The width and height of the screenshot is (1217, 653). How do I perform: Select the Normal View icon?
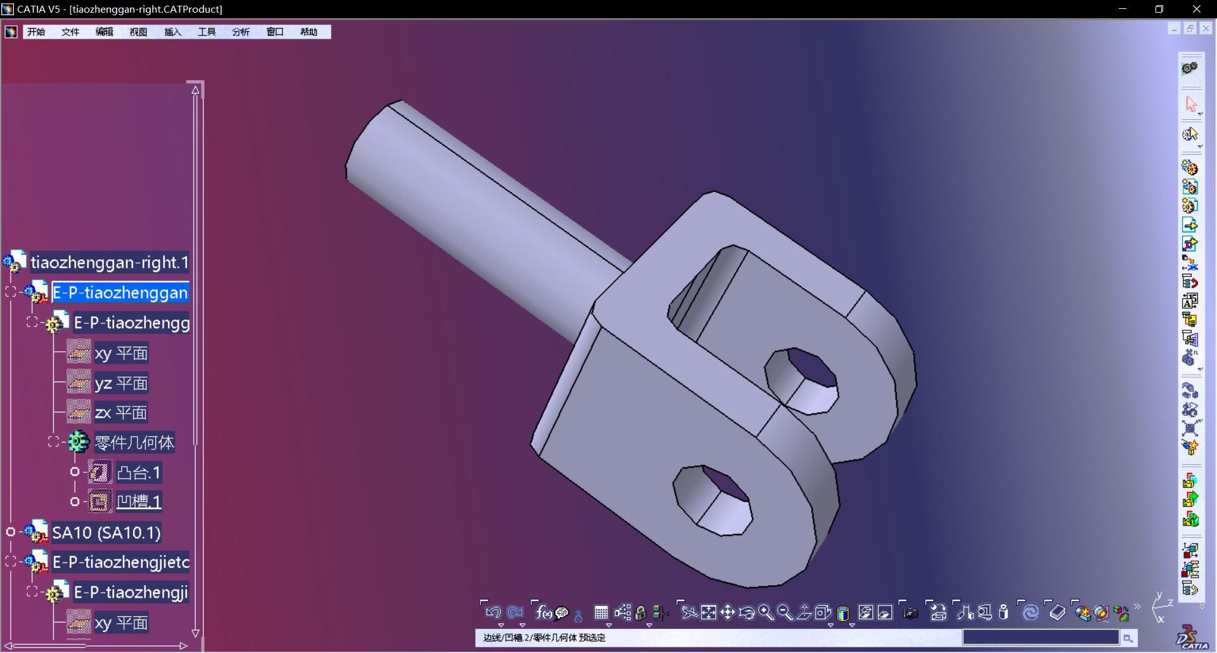point(804,612)
